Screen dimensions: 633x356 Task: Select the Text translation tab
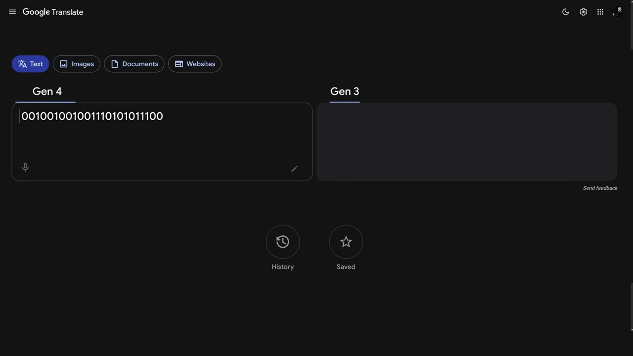point(30,64)
